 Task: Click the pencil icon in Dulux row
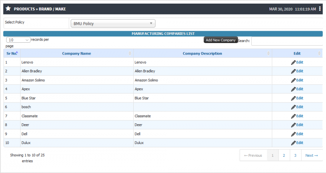click(293, 143)
